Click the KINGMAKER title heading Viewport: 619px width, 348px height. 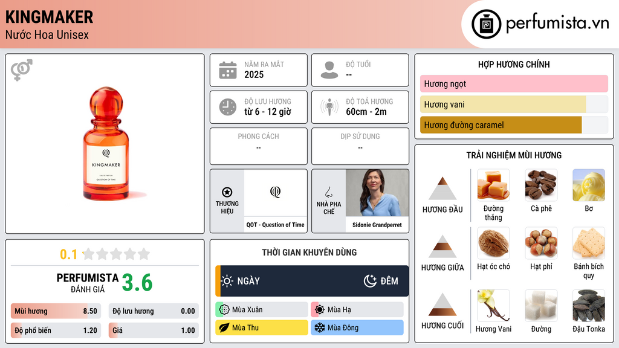(x=50, y=18)
